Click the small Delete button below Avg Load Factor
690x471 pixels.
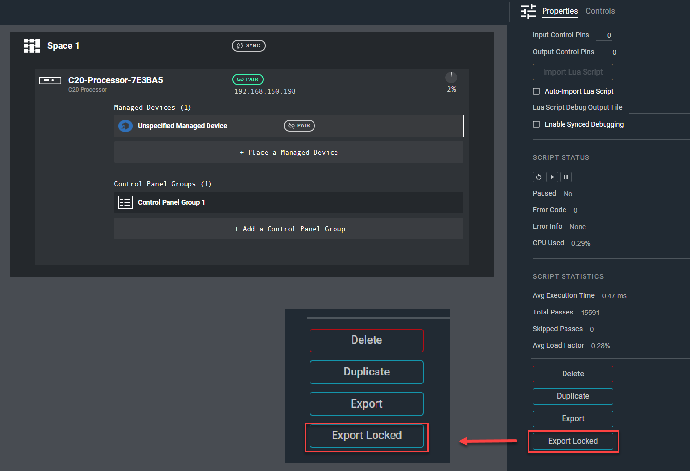tap(573, 374)
